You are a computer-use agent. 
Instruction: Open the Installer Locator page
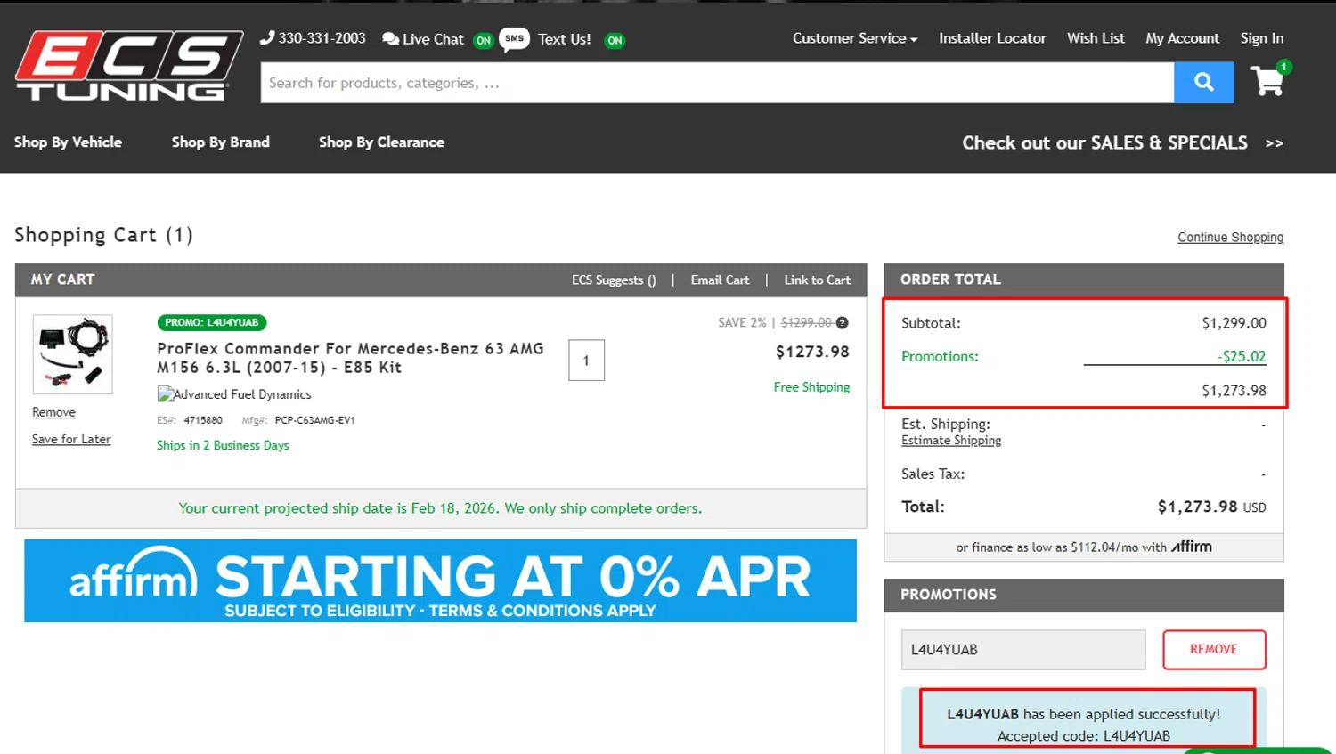(x=992, y=38)
